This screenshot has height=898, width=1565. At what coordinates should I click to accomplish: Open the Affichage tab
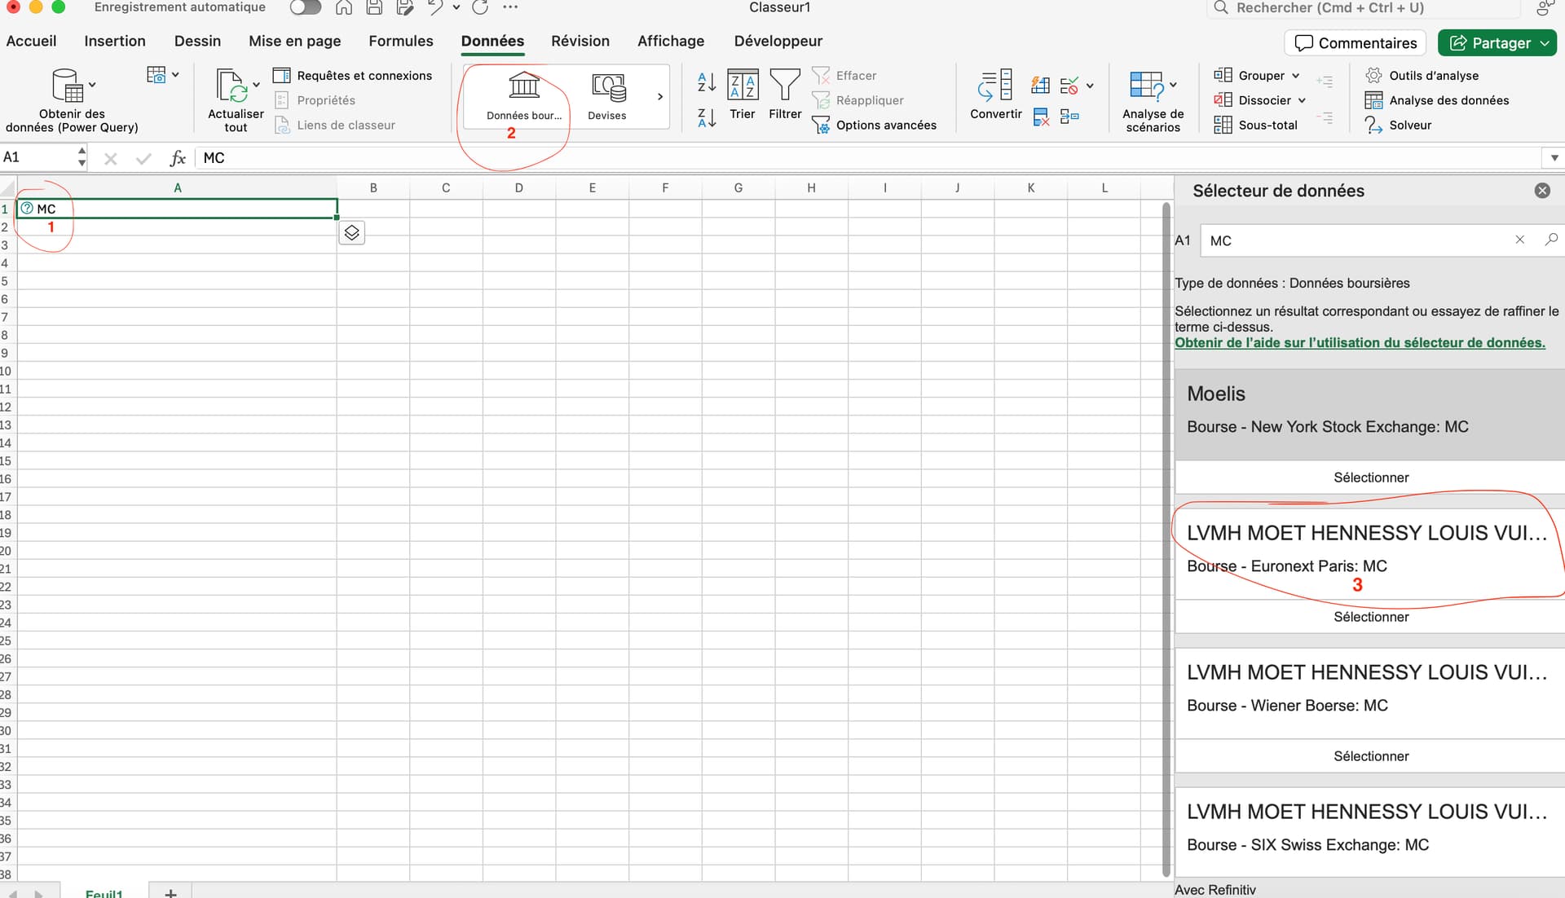tap(671, 41)
